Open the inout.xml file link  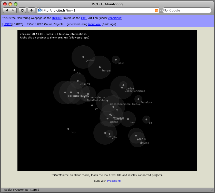94,24
